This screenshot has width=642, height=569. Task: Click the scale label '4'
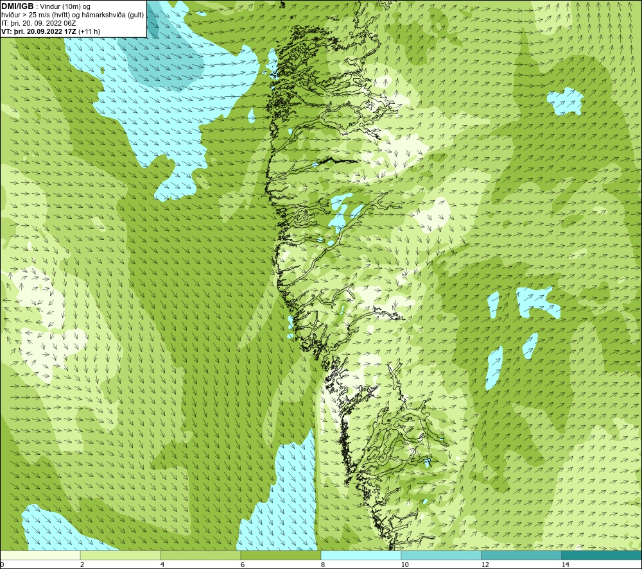(x=162, y=565)
